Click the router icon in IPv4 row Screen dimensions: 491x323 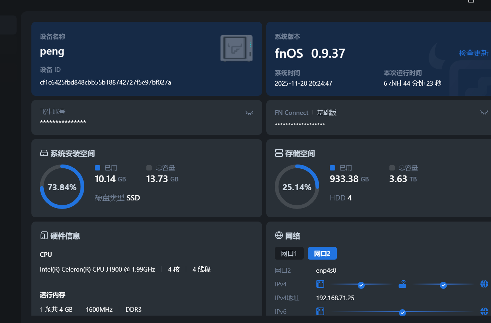tap(402, 284)
